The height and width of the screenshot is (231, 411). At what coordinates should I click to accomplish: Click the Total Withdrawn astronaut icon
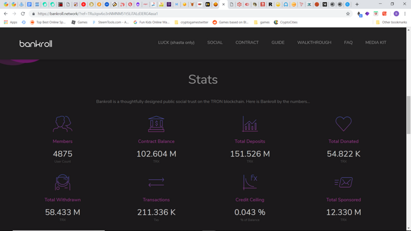tap(63, 182)
